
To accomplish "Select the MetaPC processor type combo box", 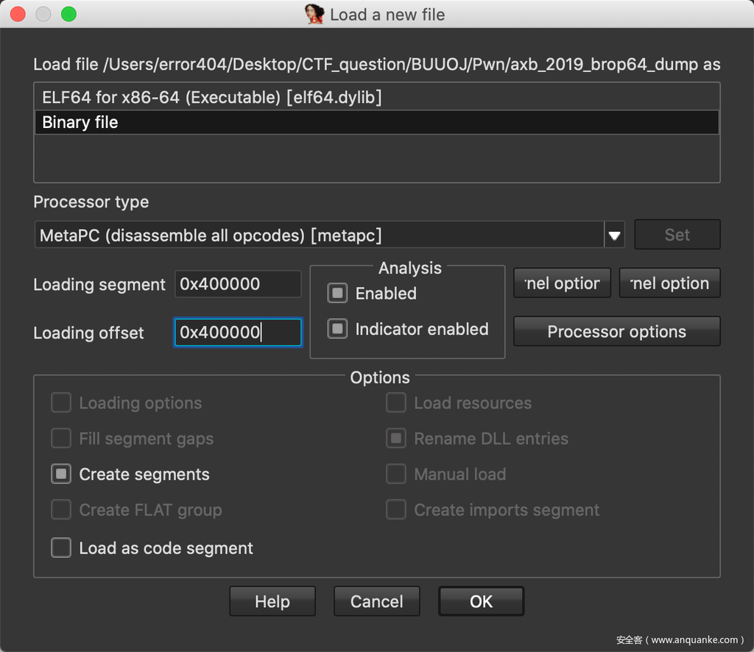I will (319, 235).
